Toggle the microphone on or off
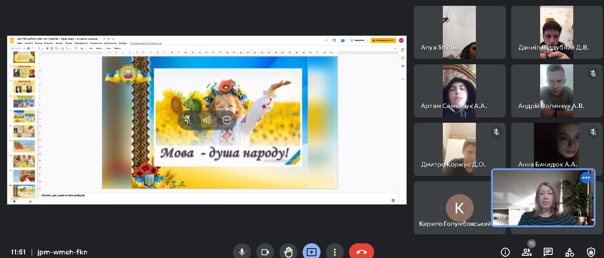604x258 pixels. tap(242, 252)
